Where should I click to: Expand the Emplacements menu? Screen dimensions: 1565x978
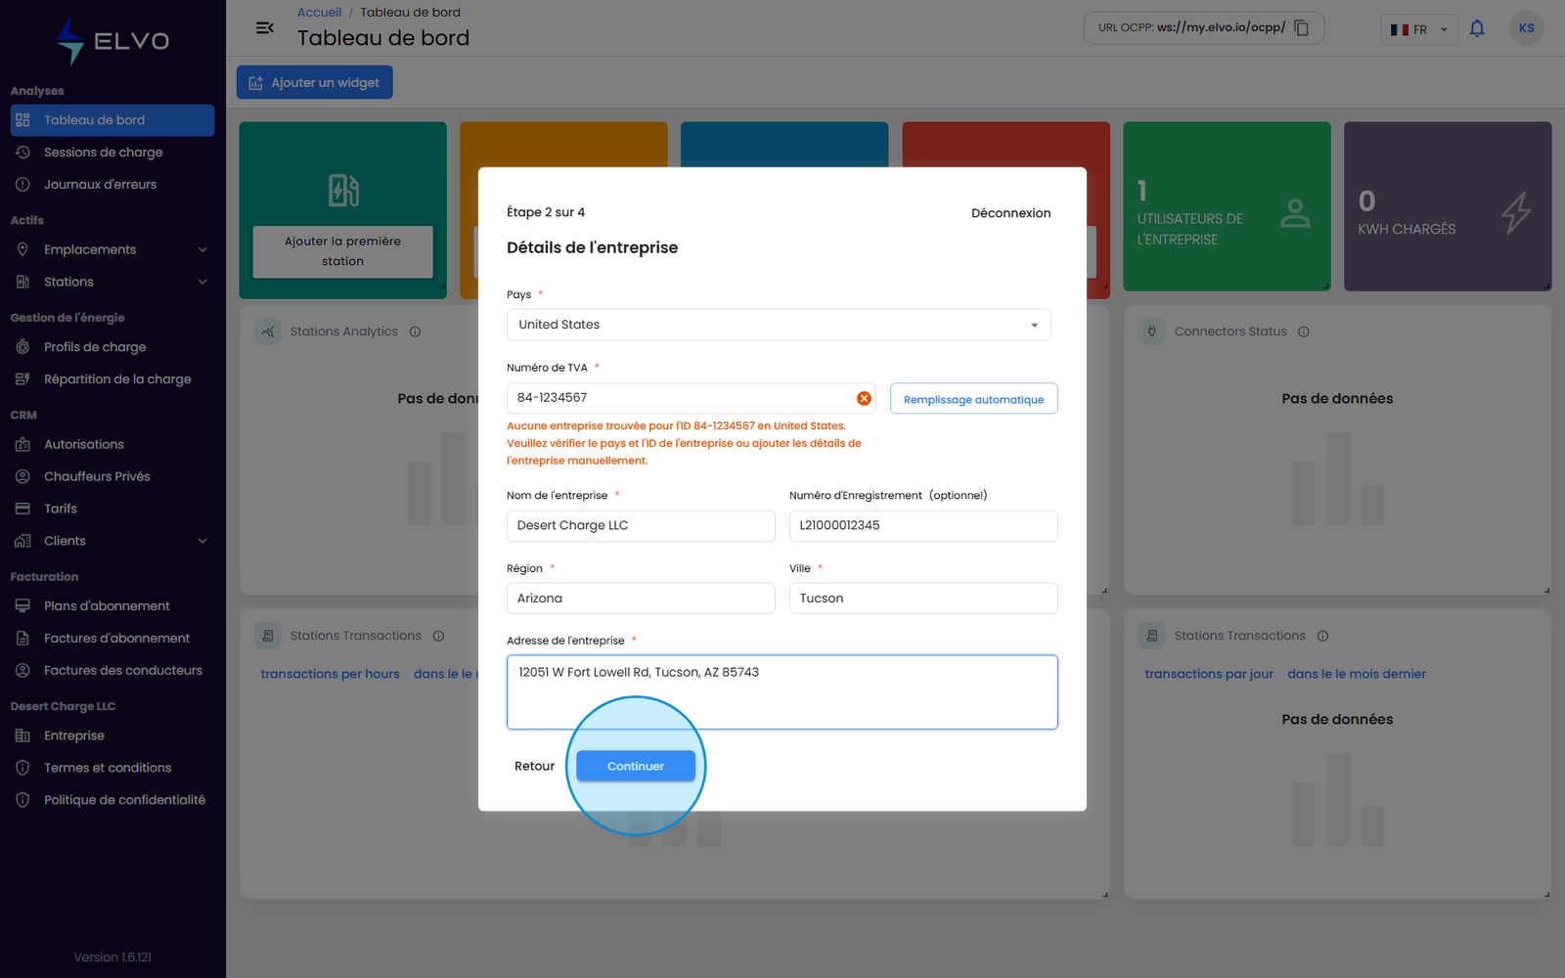[x=112, y=249]
